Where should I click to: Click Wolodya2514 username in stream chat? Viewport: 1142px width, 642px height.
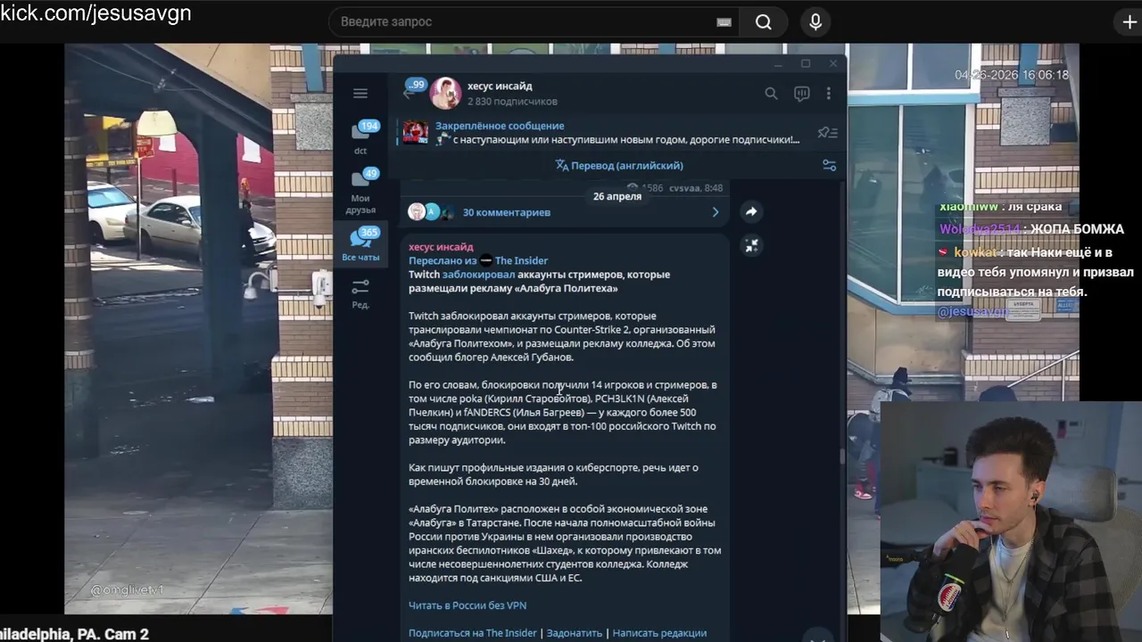[979, 229]
